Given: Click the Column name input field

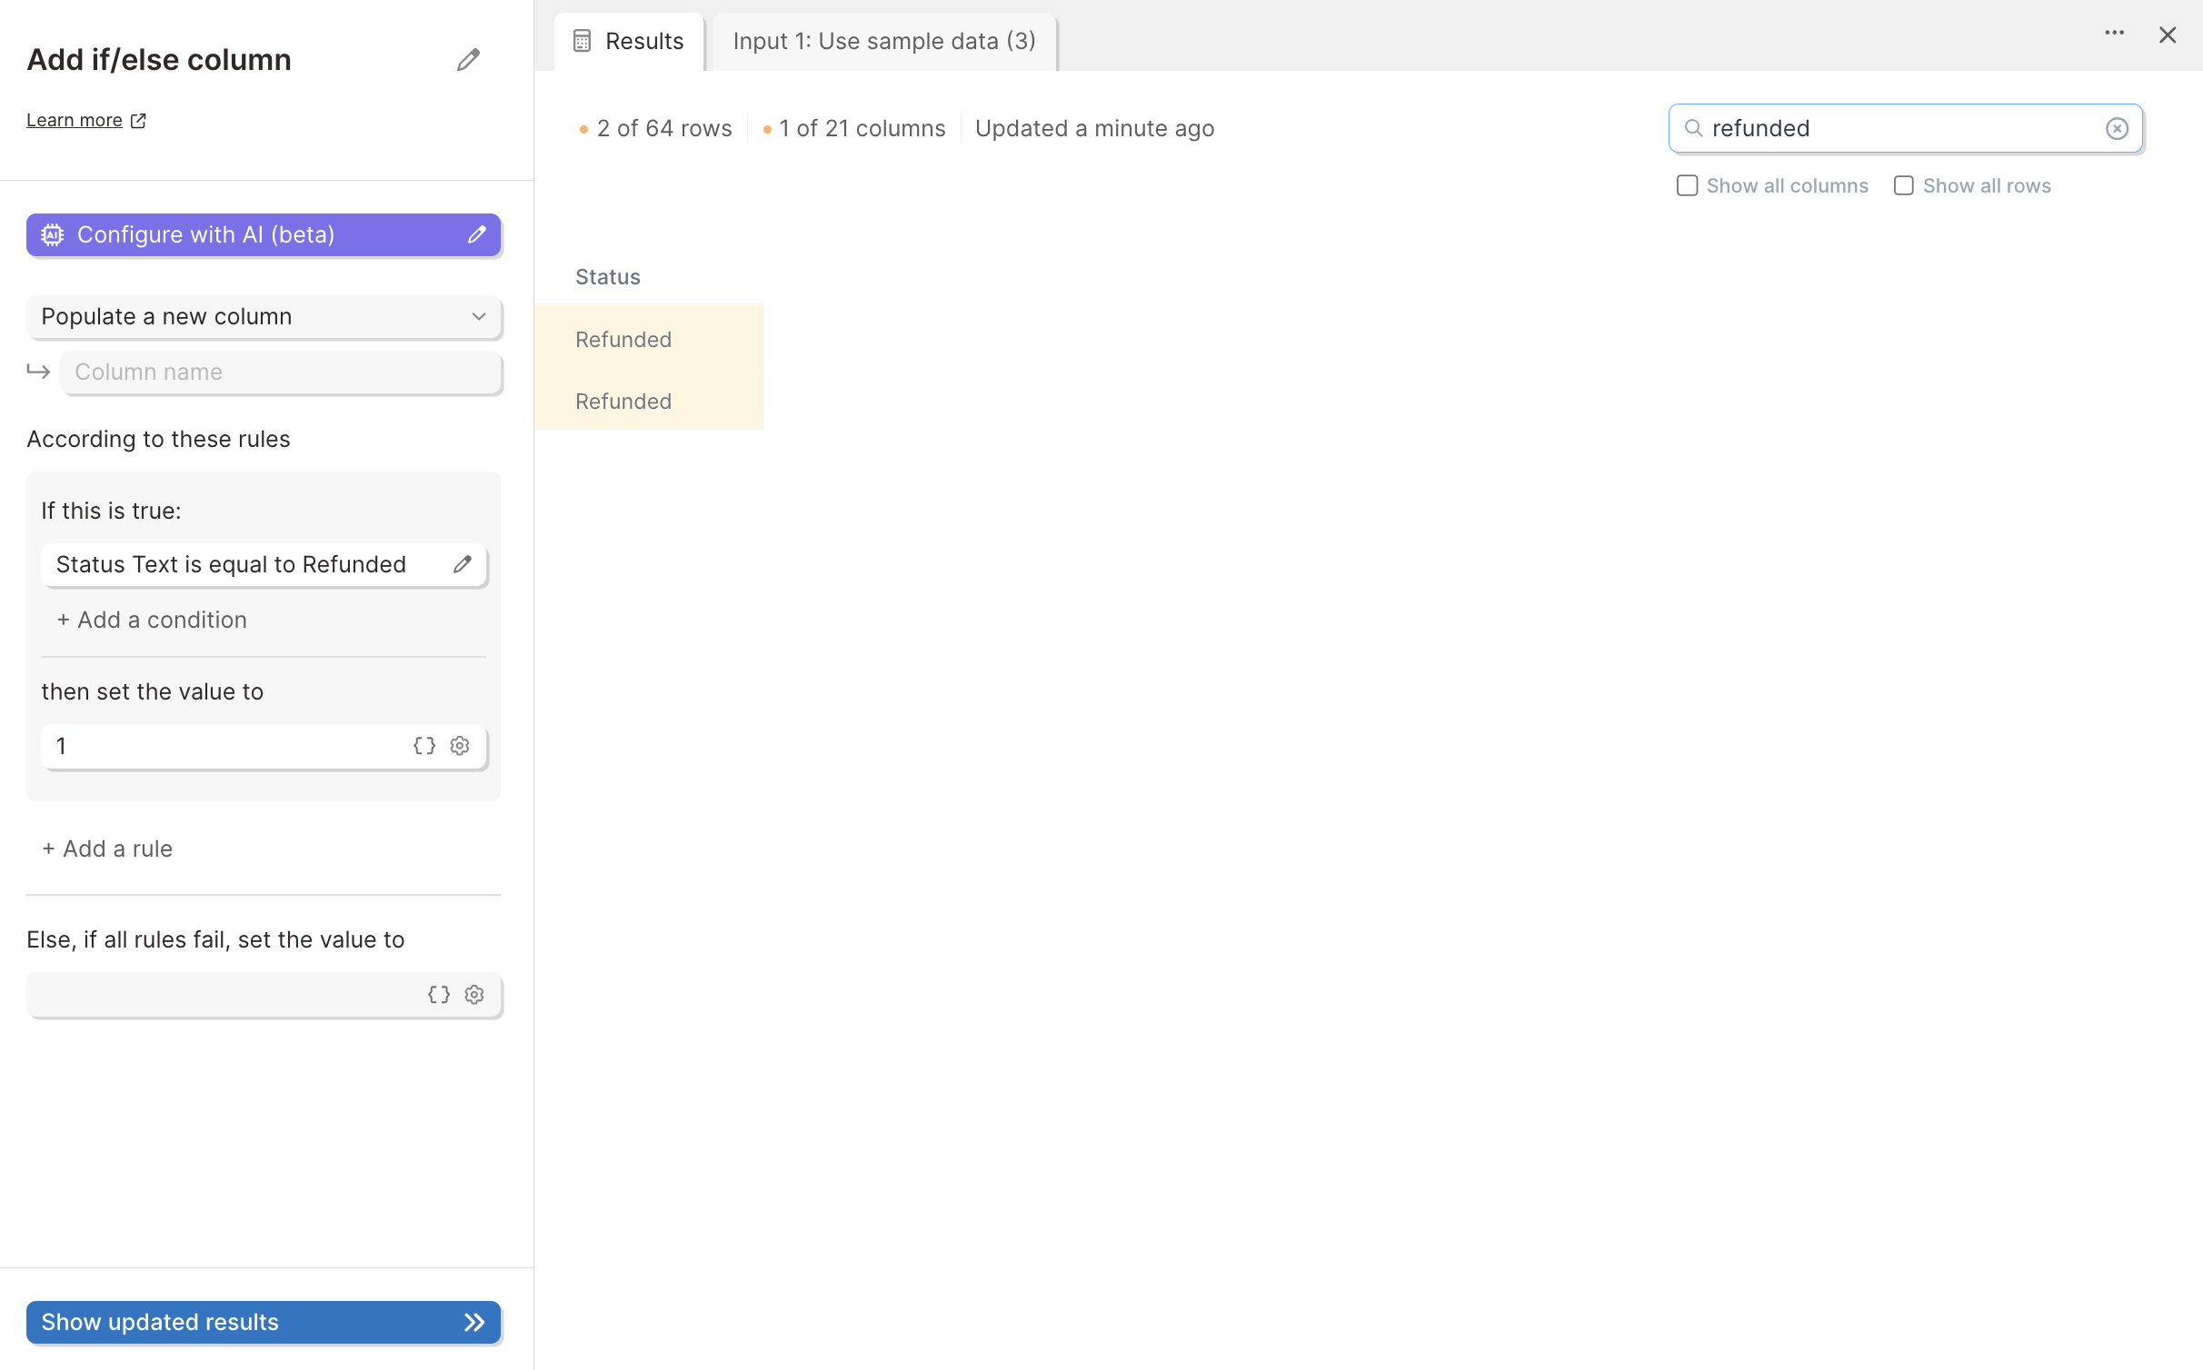Looking at the screenshot, I should coord(281,372).
